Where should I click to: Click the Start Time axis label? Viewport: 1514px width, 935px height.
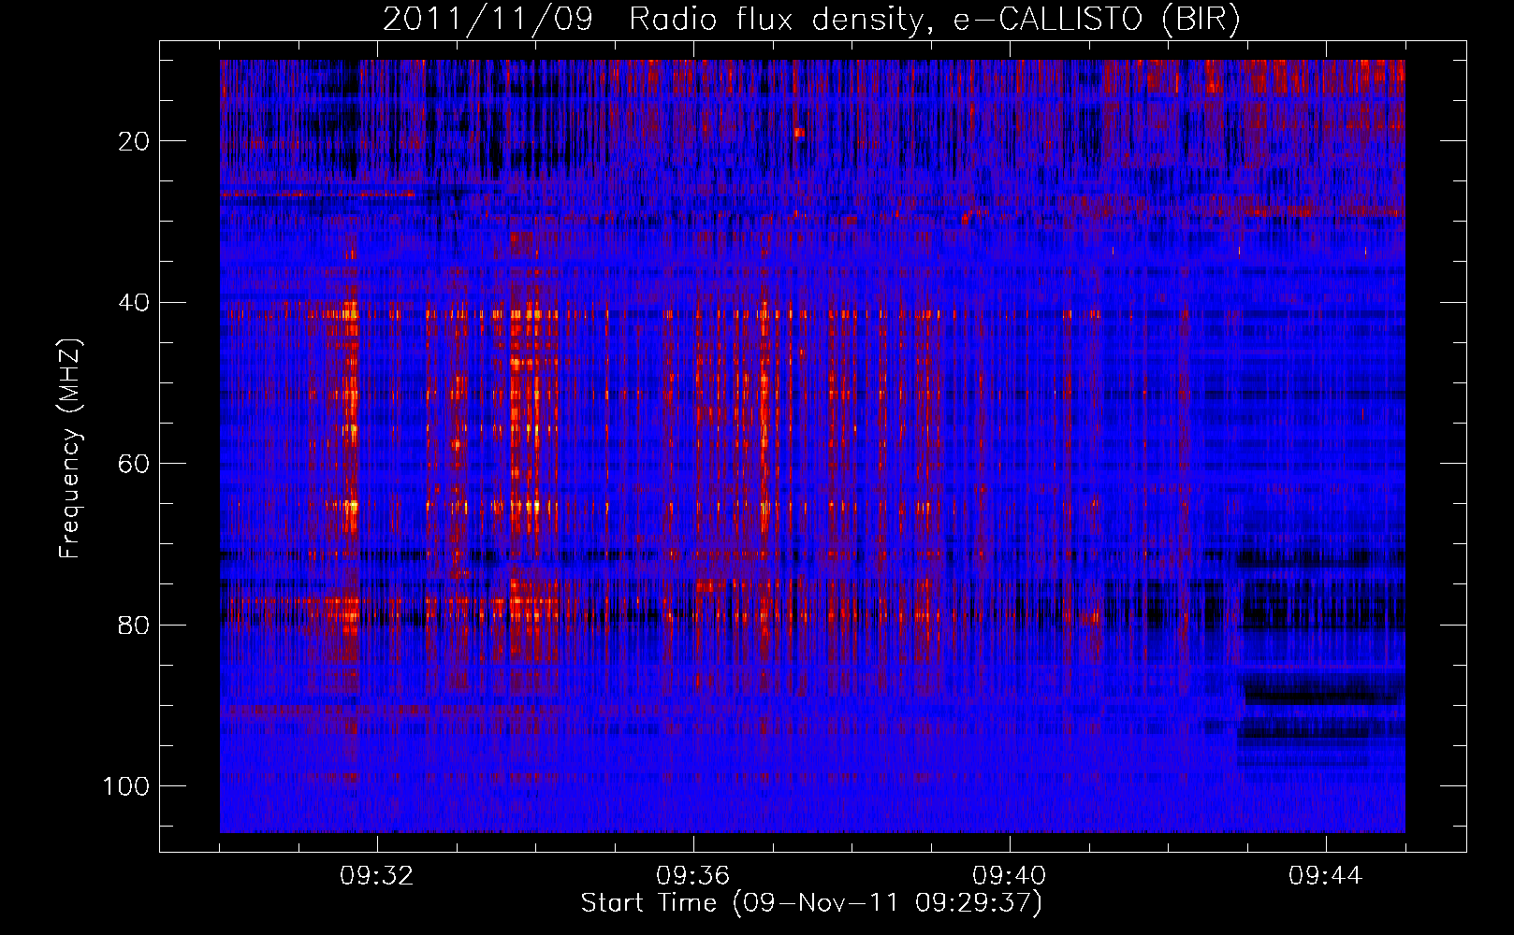(x=811, y=903)
